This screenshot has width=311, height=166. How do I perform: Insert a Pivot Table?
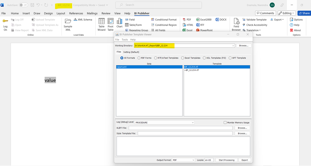[110, 25]
